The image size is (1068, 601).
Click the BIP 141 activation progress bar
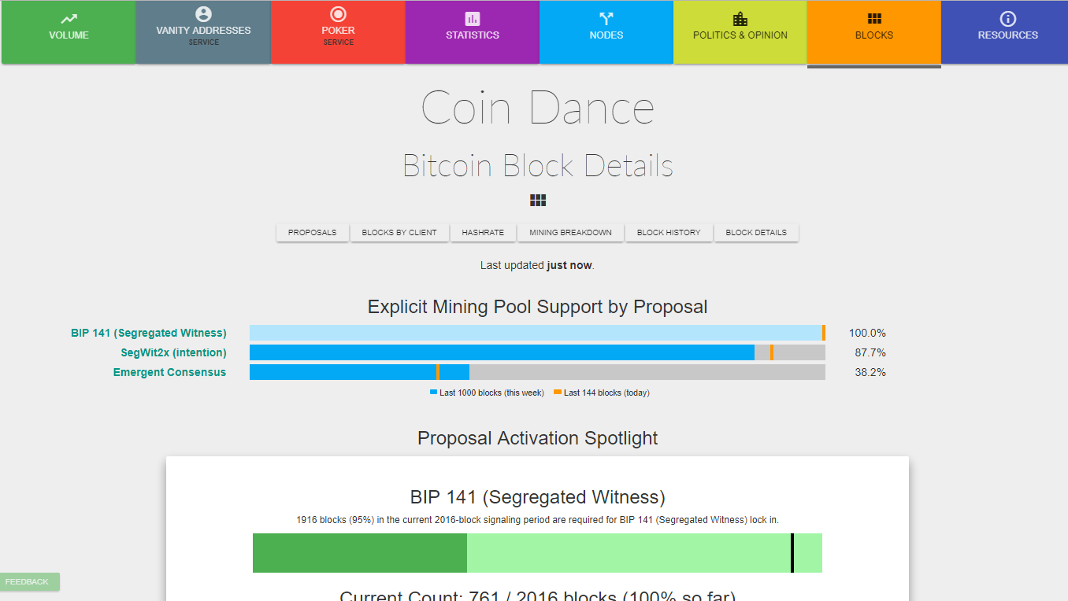(537, 553)
